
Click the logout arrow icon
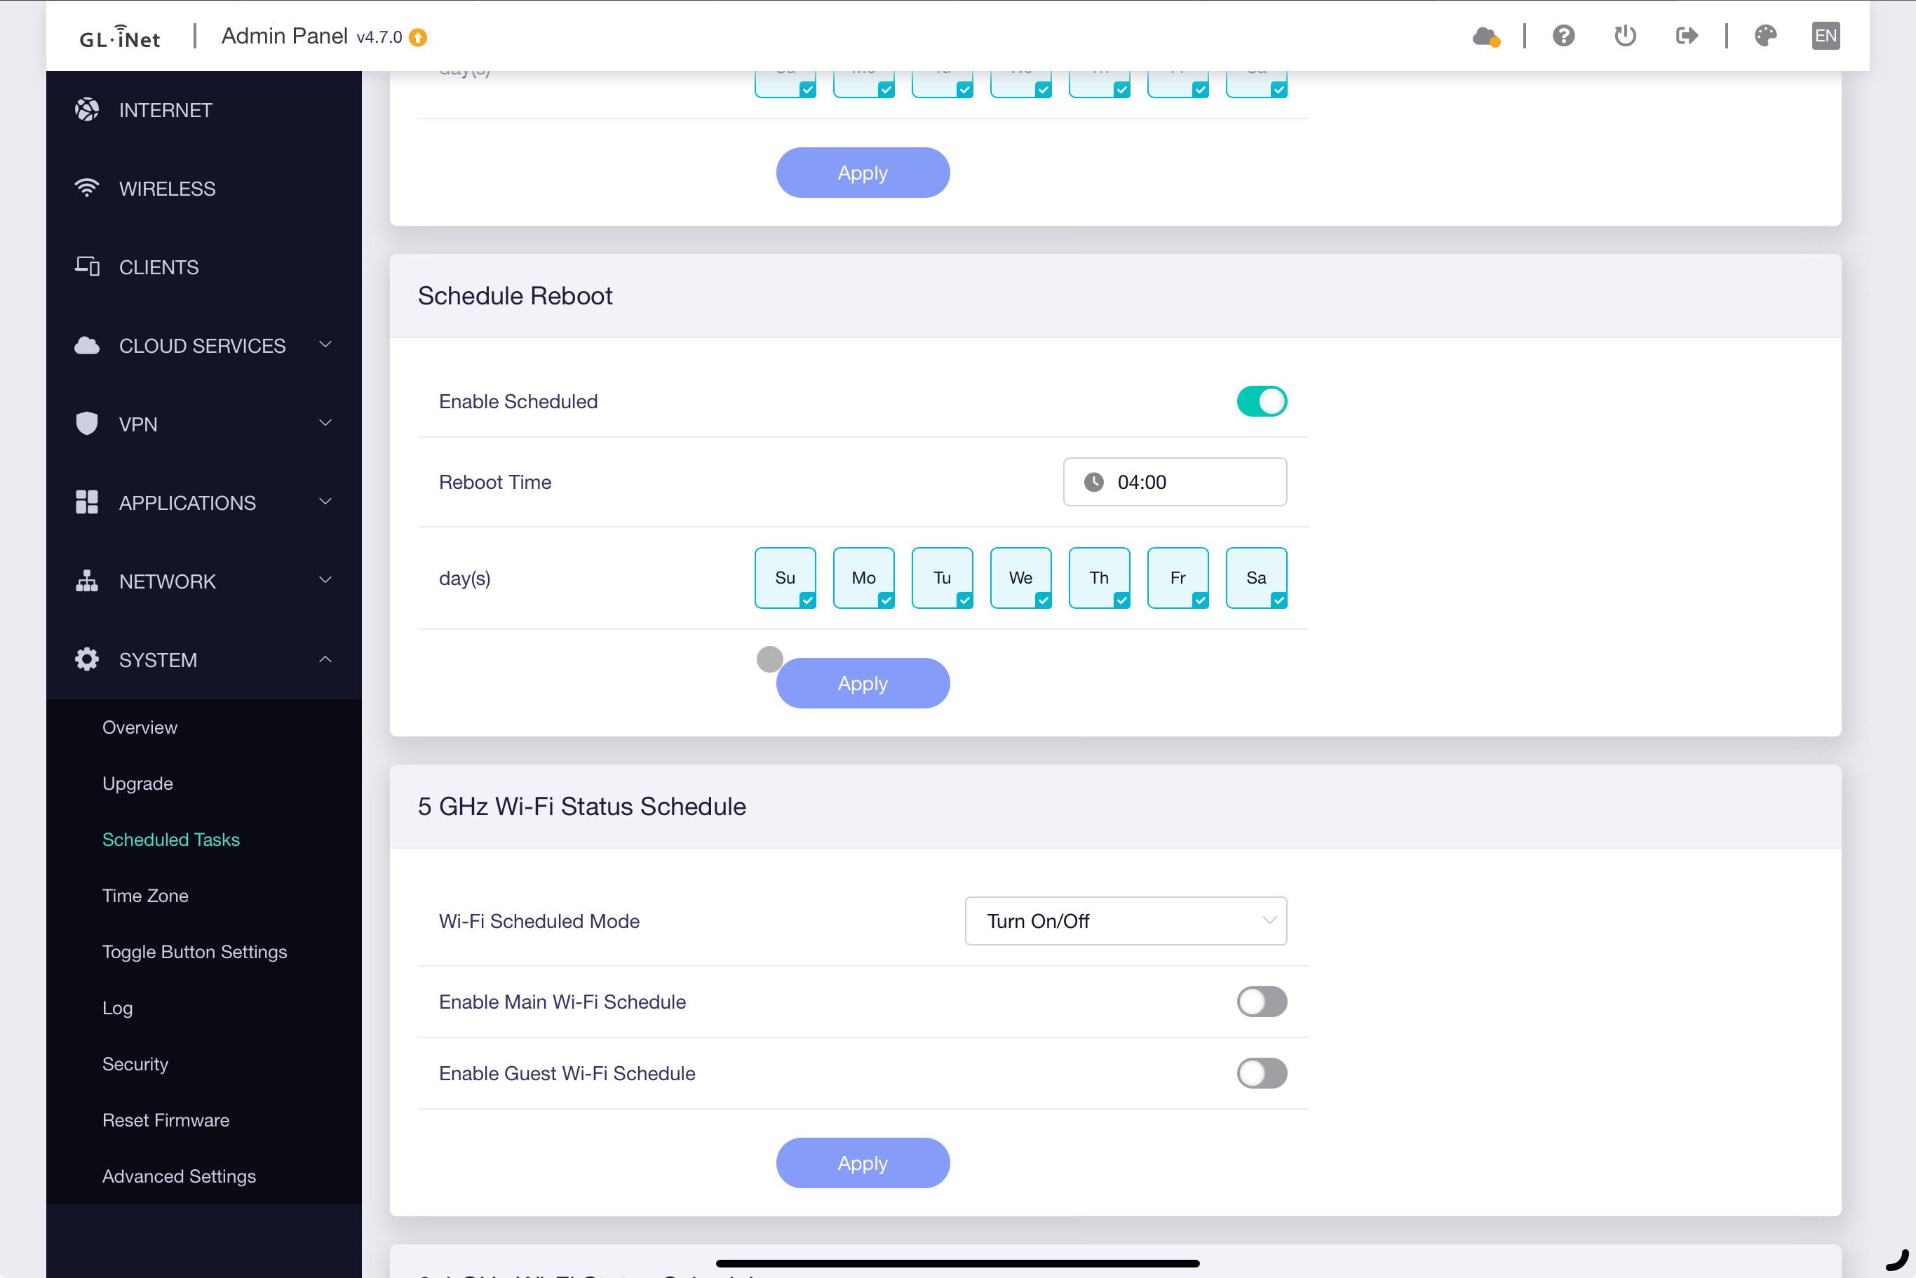[x=1686, y=36]
